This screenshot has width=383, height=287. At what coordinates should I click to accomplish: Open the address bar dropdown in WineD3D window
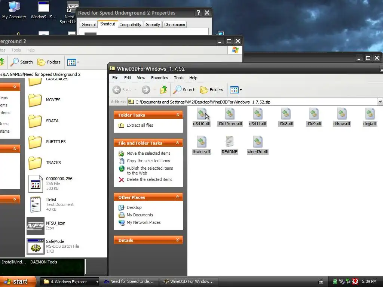[380, 102]
